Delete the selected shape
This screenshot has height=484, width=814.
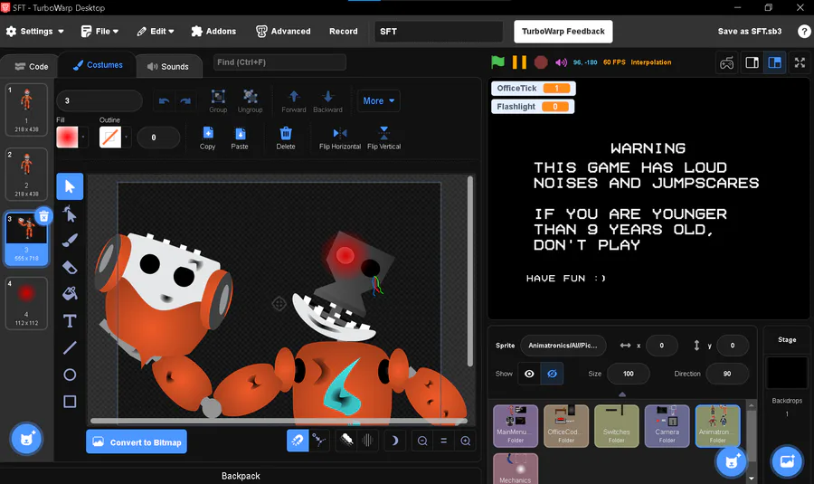click(286, 138)
